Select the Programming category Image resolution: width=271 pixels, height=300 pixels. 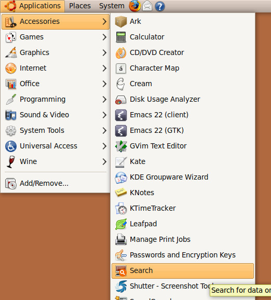(56, 100)
